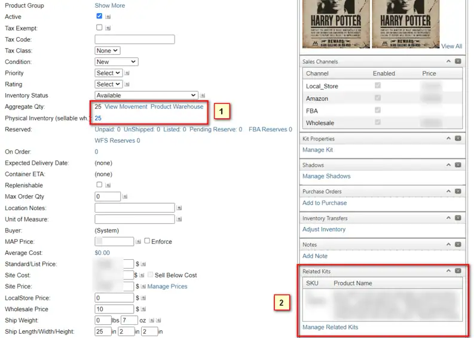This screenshot has height=338, width=474.
Task: Close the Kit Properties panel
Action: 458,139
